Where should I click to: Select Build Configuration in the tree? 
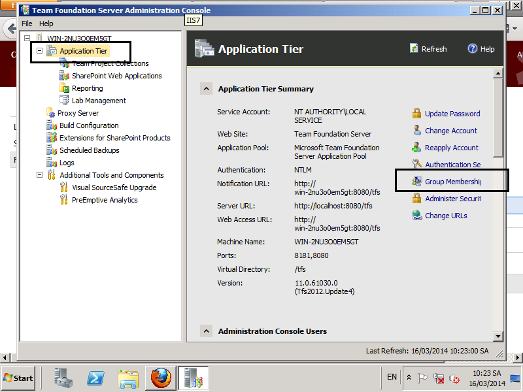(x=89, y=125)
